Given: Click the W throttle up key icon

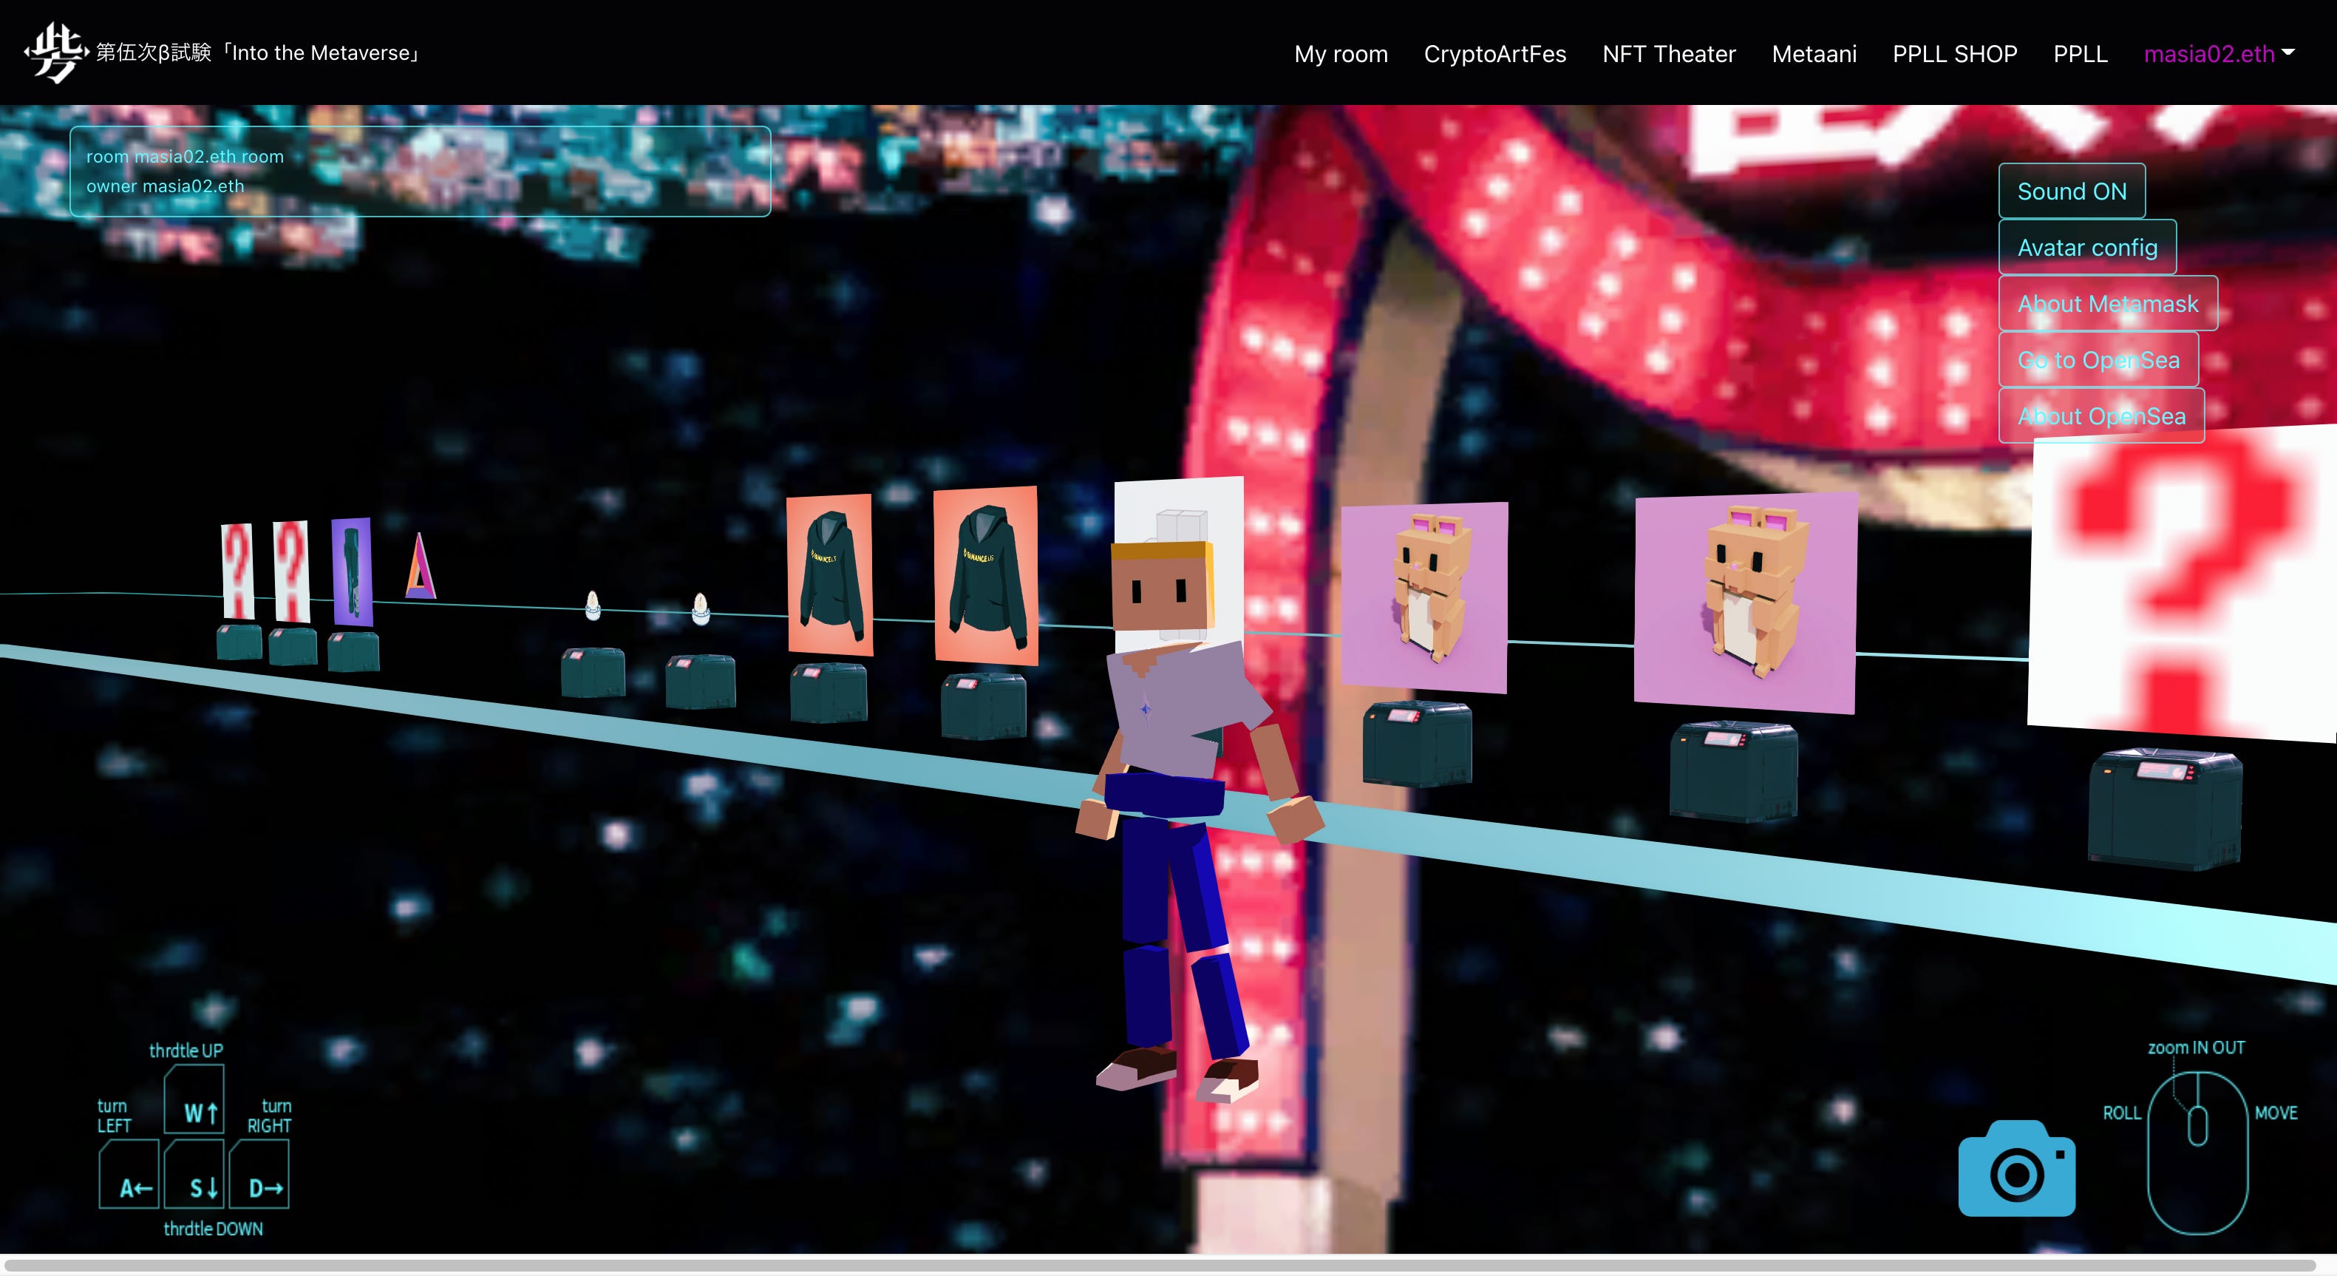Looking at the screenshot, I should [x=195, y=1101].
